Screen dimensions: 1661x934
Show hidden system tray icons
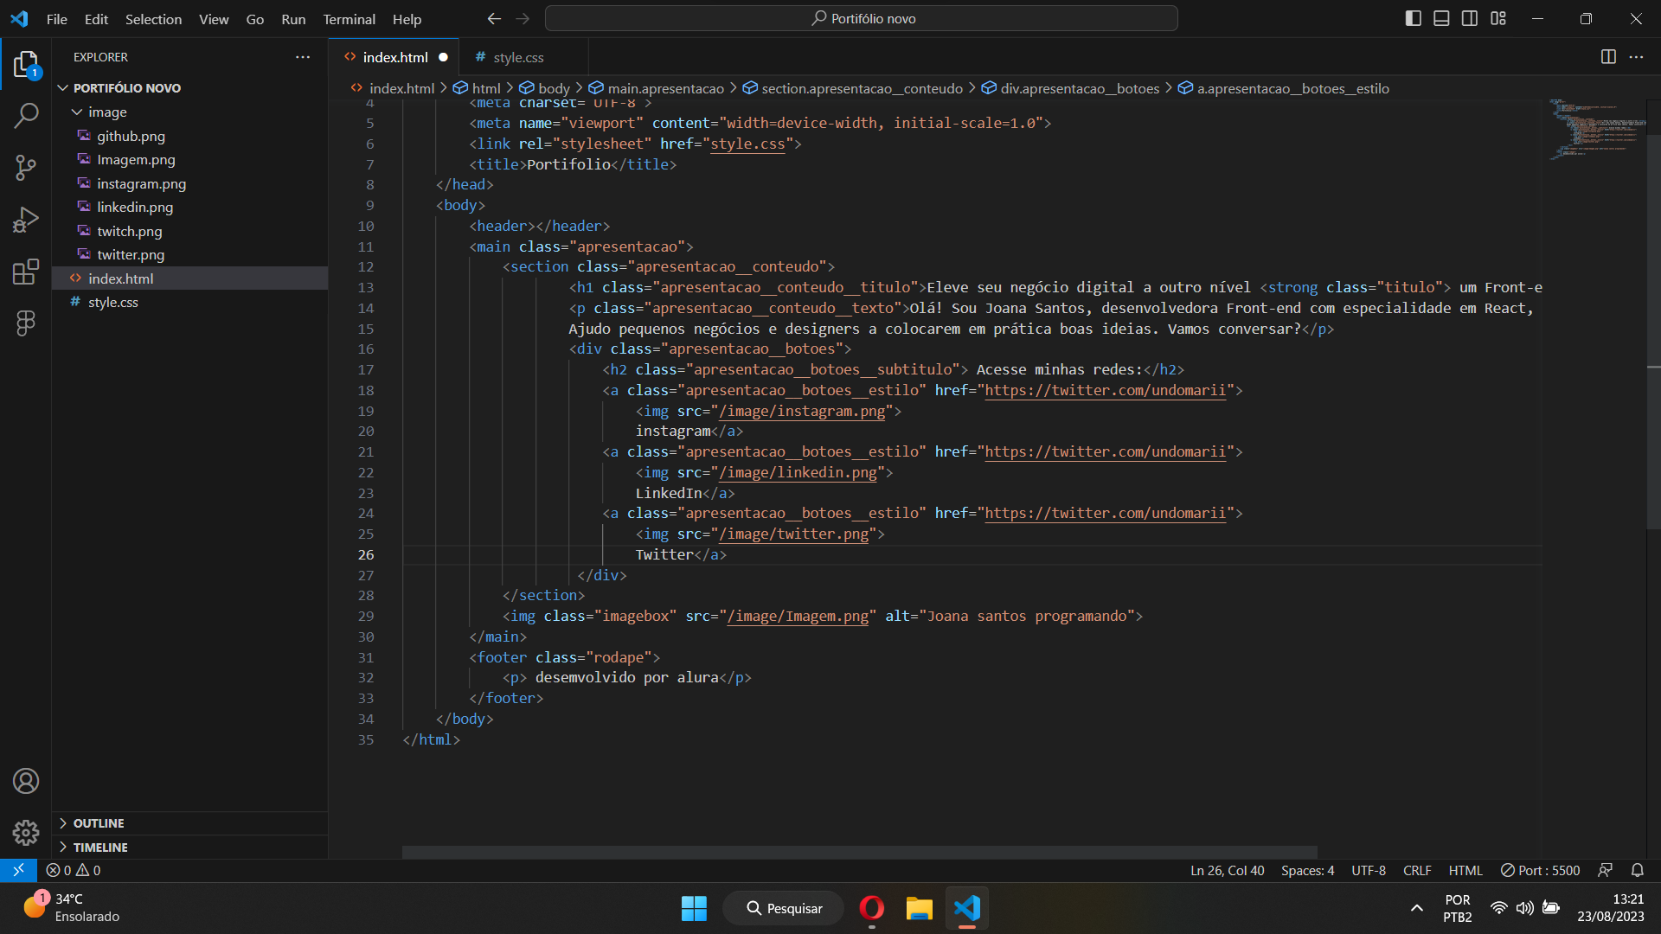pos(1416,908)
